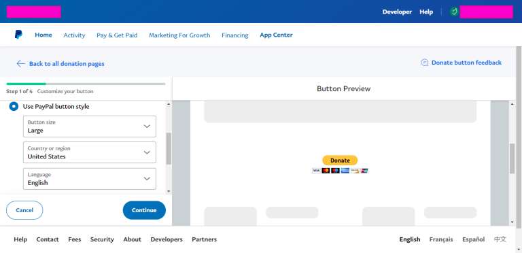Open the Language dropdown
This screenshot has height=253, width=522.
point(90,179)
